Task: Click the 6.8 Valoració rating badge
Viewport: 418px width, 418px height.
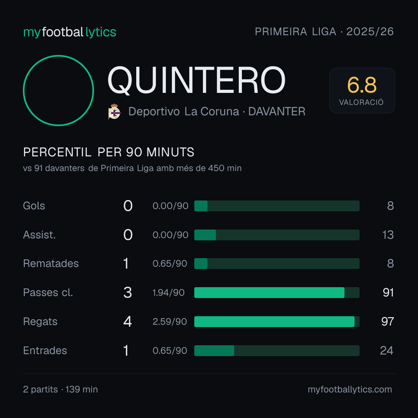Action: point(362,90)
